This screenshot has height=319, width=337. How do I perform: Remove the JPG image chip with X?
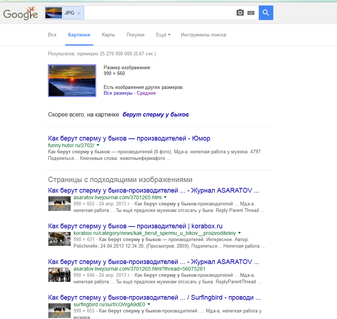click(x=79, y=13)
